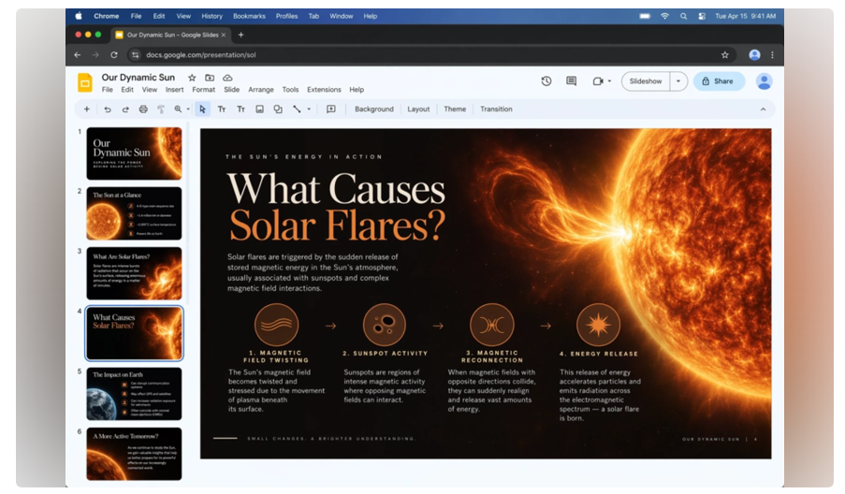Open the Apple menu
Viewport: 845px width, 494px height.
tap(79, 16)
